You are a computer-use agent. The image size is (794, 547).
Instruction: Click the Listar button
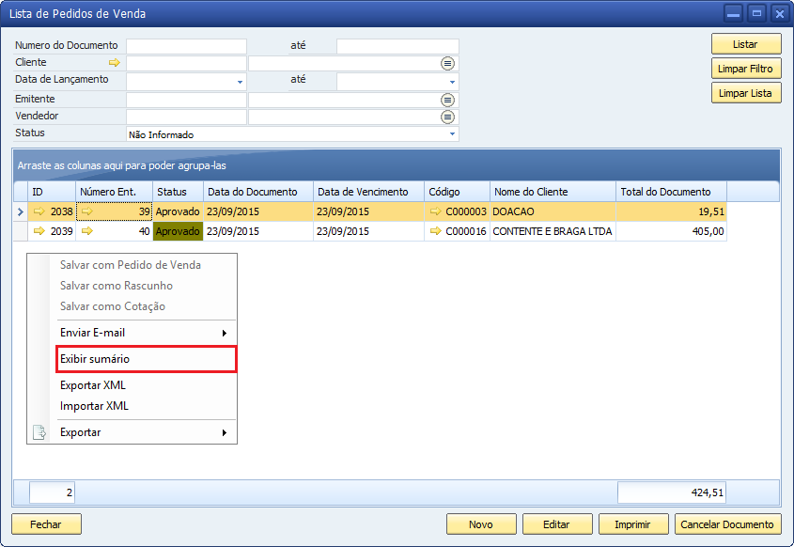point(746,44)
